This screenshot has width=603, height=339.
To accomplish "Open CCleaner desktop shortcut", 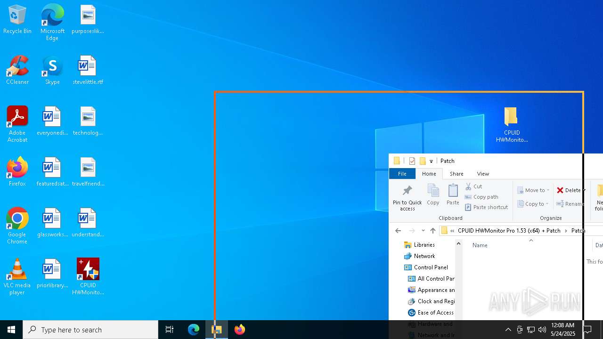I will point(17,71).
